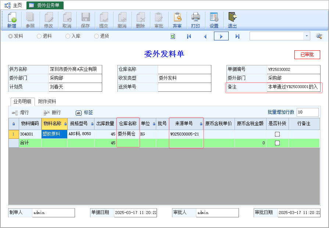This screenshot has width=329, height=228.
Task: Toggle 是否补货 checkbox in 合计 row
Action: (x=278, y=143)
